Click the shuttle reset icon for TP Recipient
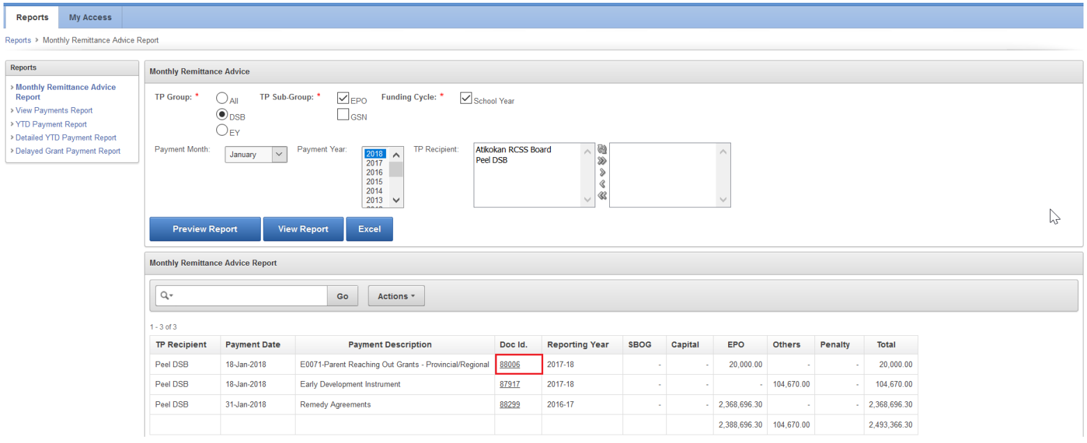This screenshot has width=1087, height=443. coord(602,150)
